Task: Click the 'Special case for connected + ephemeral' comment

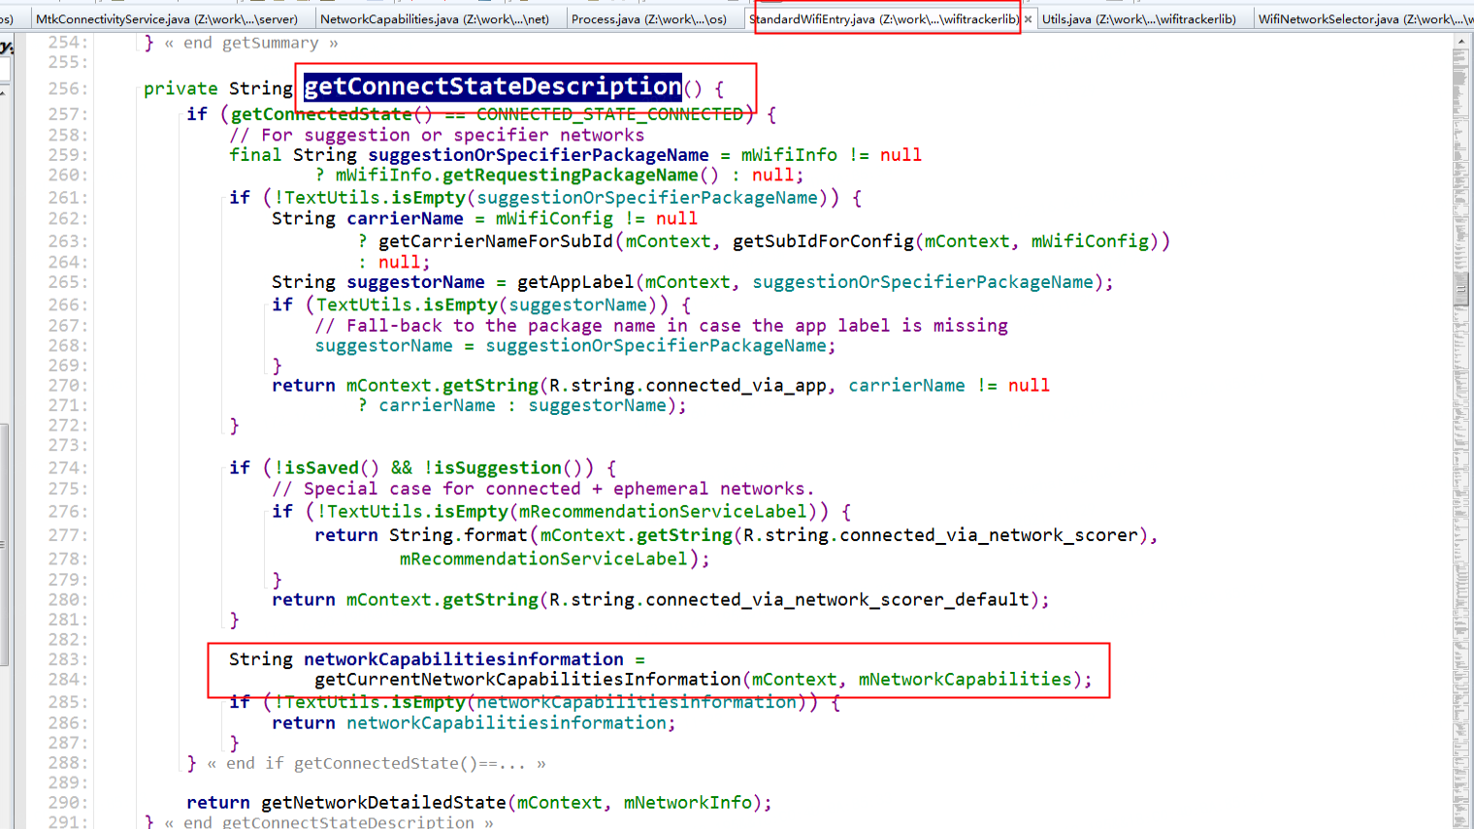Action: tap(543, 489)
